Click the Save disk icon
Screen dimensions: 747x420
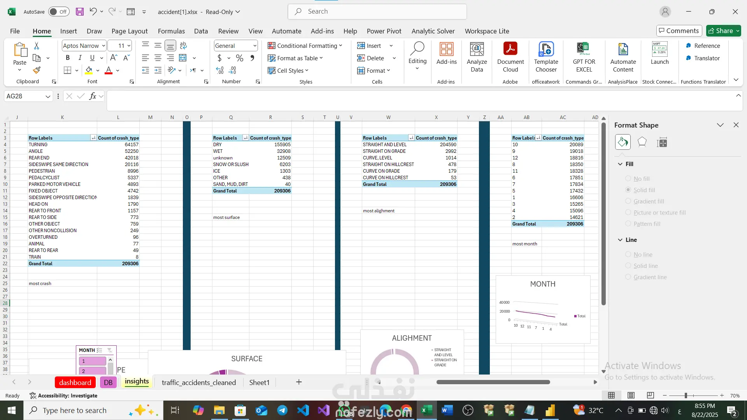click(80, 12)
